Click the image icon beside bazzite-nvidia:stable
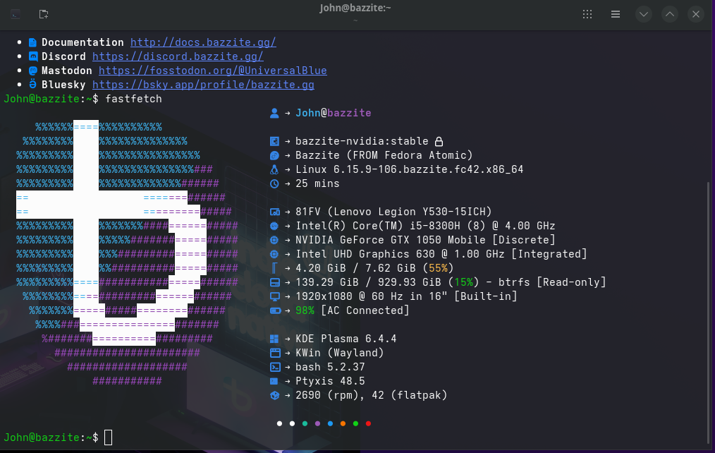715x453 pixels. pyautogui.click(x=274, y=141)
